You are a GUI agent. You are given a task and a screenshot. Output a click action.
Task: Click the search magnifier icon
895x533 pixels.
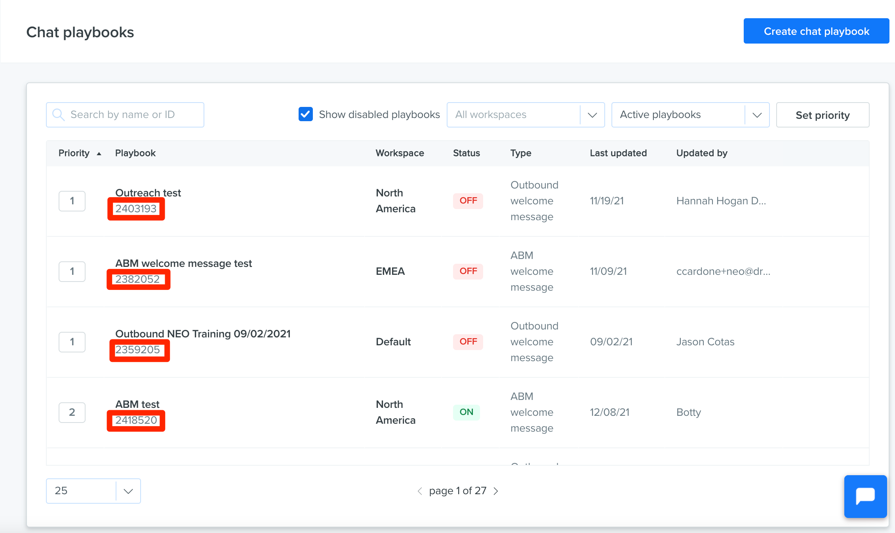click(58, 115)
